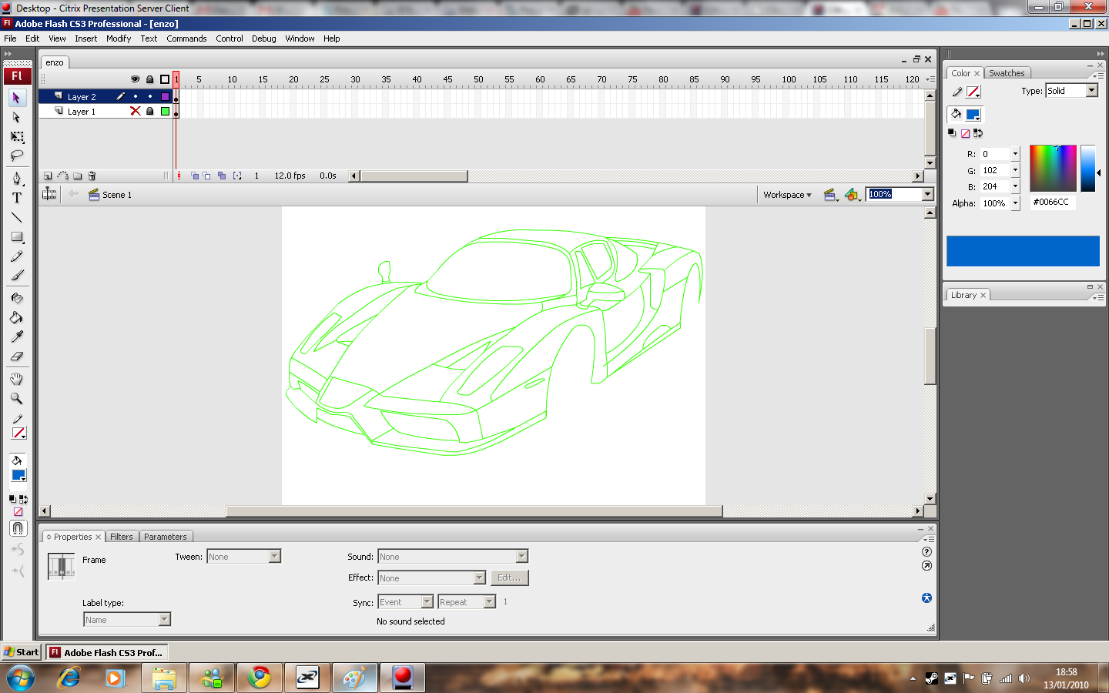Open the color Type dropdown
Image resolution: width=1109 pixels, height=693 pixels.
click(x=1091, y=91)
